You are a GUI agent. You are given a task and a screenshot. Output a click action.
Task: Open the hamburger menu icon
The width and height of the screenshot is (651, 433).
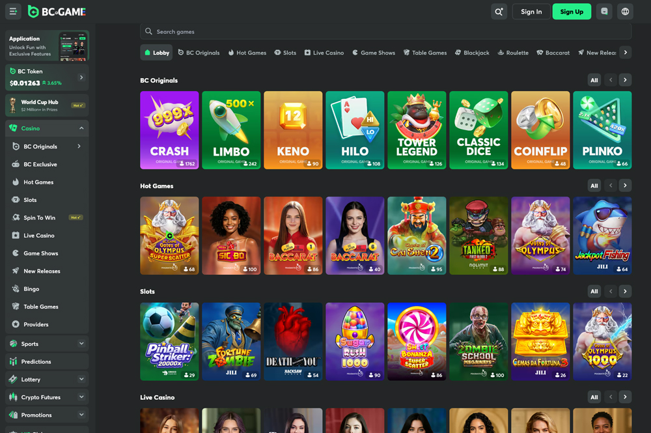point(13,12)
